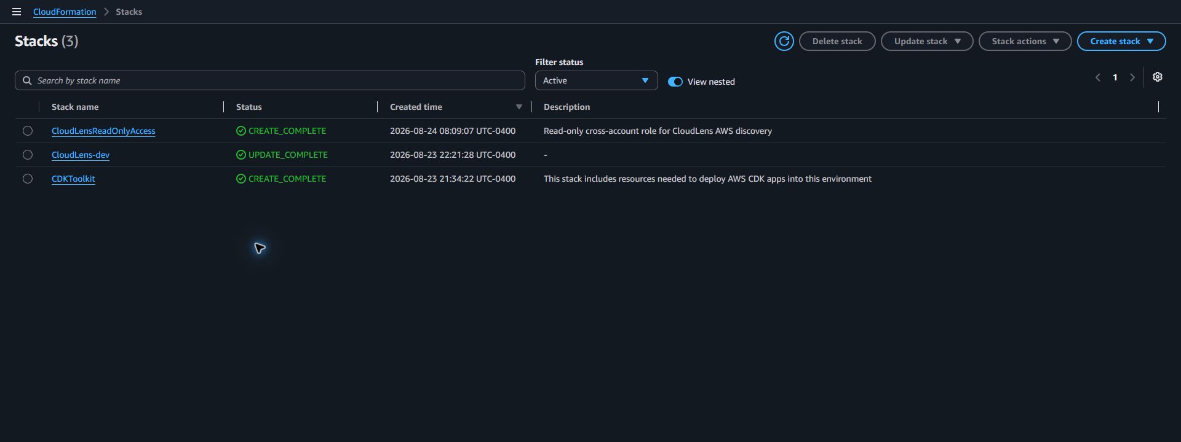Click the 2026-08-24 08:09:07 timestamp
Viewport: 1181px width, 442px height.
click(453, 131)
